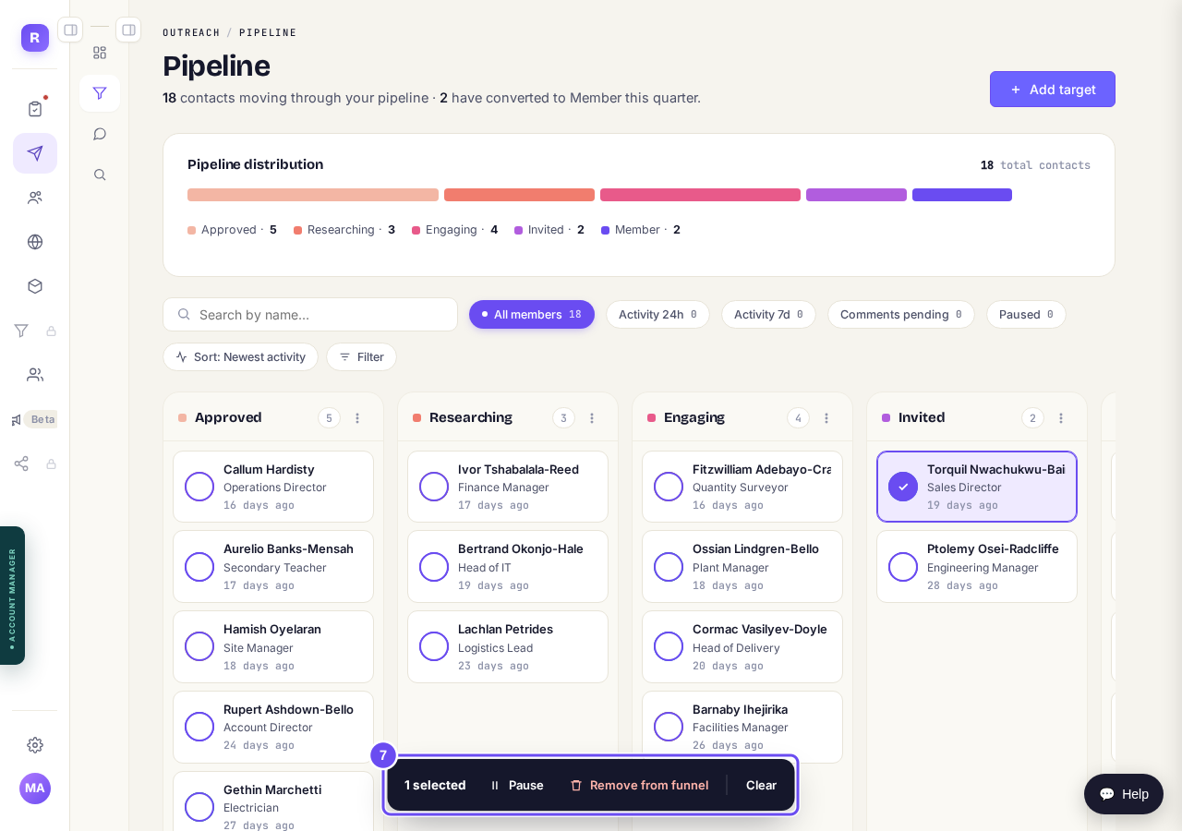Open Invited column options menu

coord(1061,418)
